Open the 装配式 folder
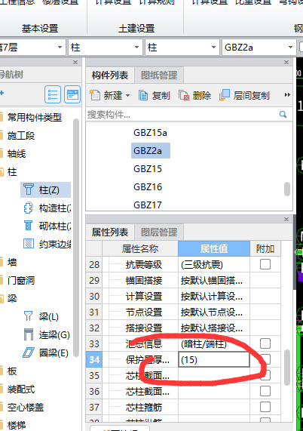Viewport: 303px width, 431px height. (2, 389)
